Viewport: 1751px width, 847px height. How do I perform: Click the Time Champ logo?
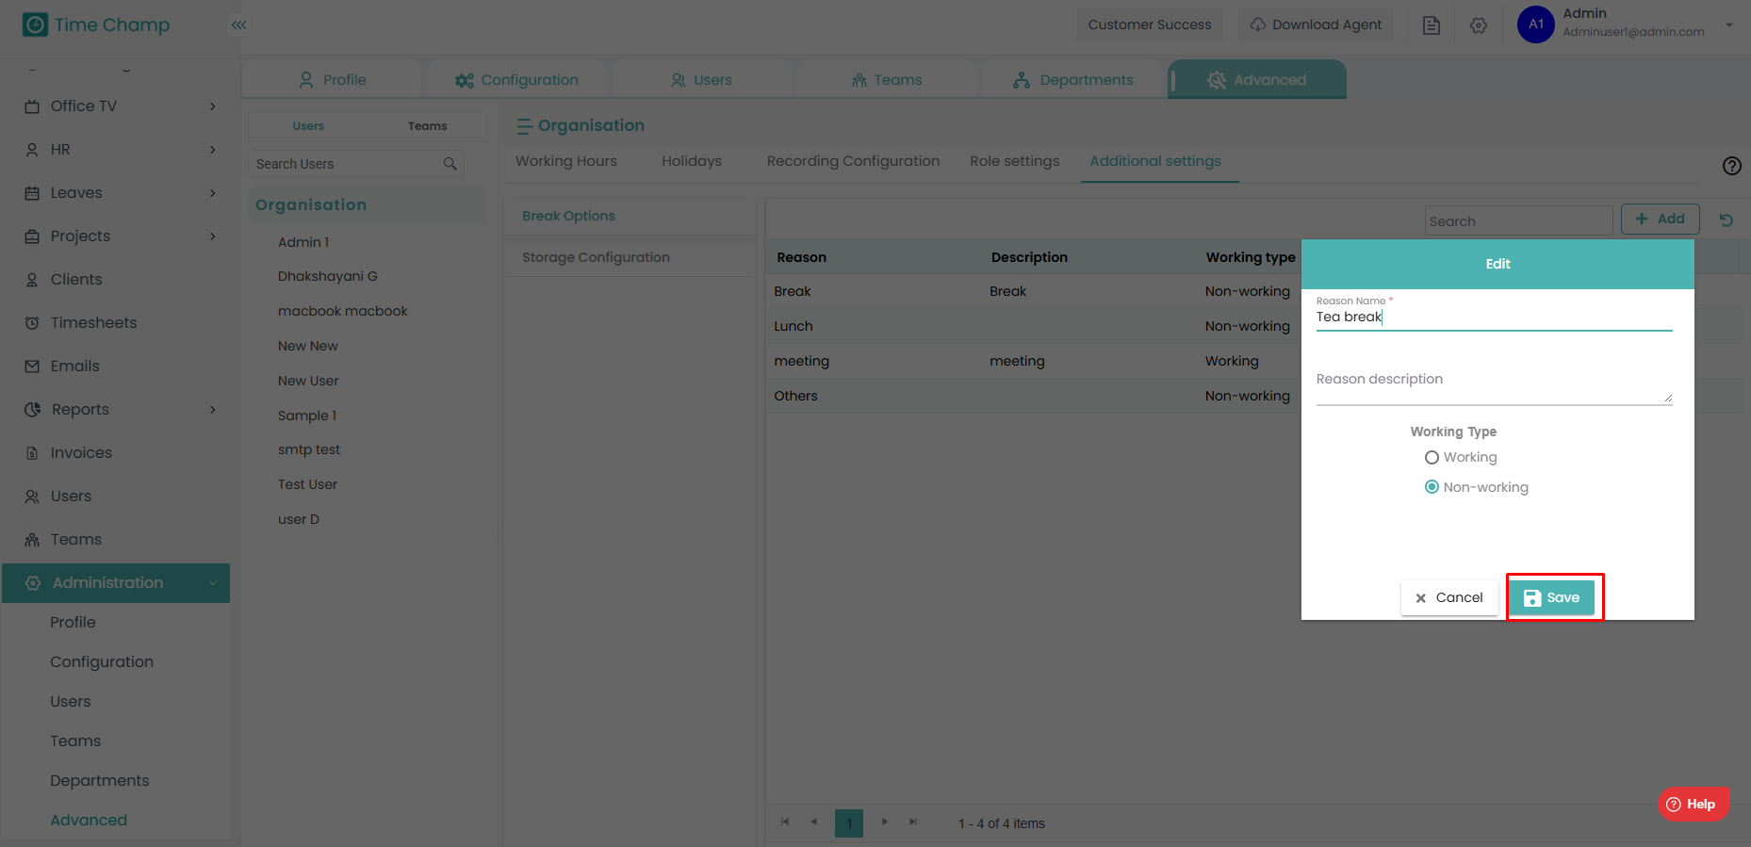96,24
